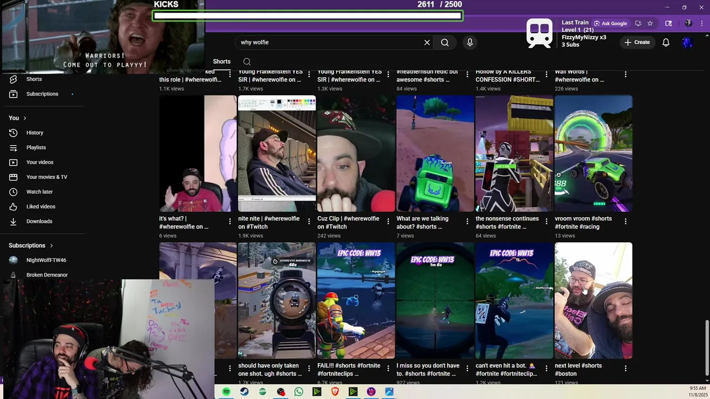
Task: Play the 'What are we talking about?' green buggy thumbnail
Action: (x=435, y=154)
